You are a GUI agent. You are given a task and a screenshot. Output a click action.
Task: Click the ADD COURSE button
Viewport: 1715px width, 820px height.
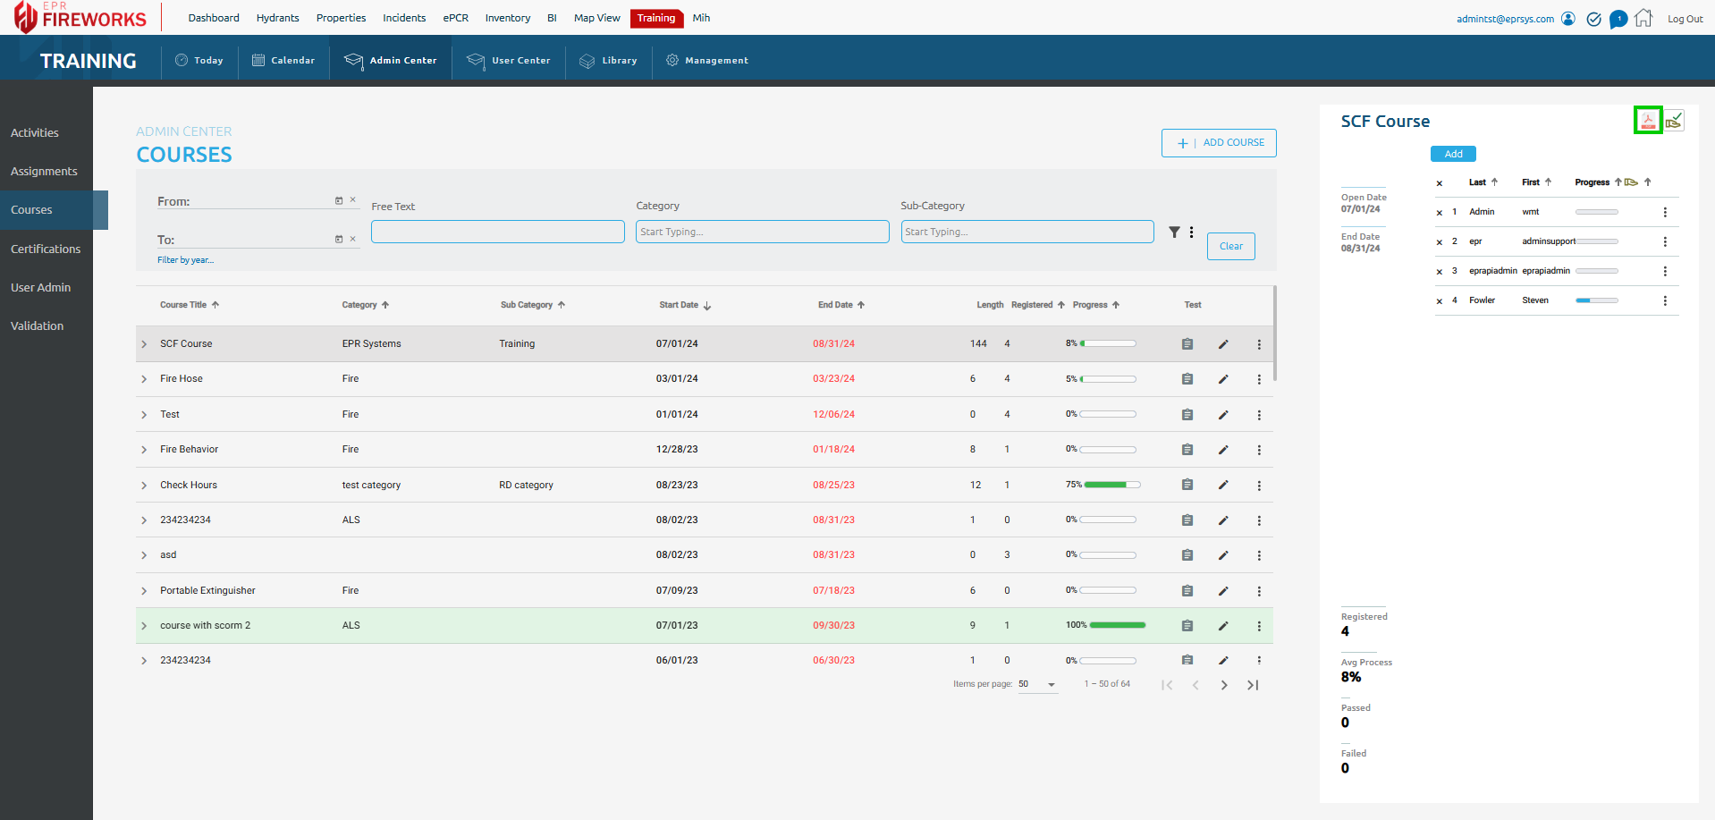tap(1219, 143)
